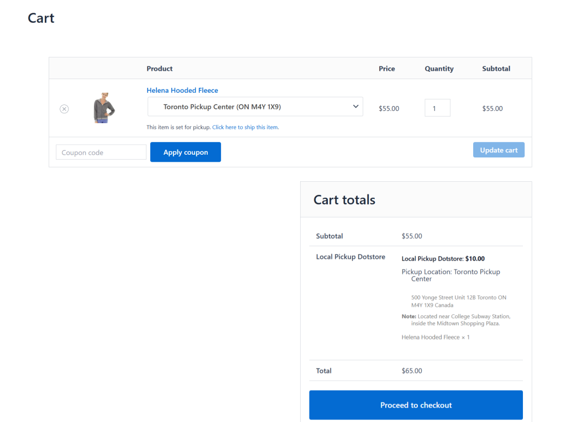Viewport: 566px width, 422px height.
Task: Click the dropdown chevron on the pickup selector
Action: click(x=355, y=106)
